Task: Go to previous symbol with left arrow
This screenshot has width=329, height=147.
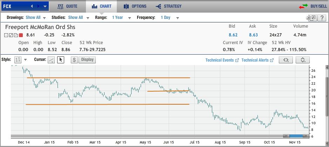Action: click(32, 6)
